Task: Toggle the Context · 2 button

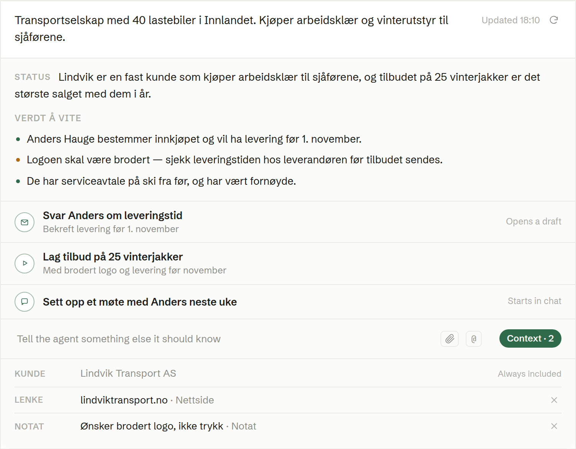Action: [530, 338]
